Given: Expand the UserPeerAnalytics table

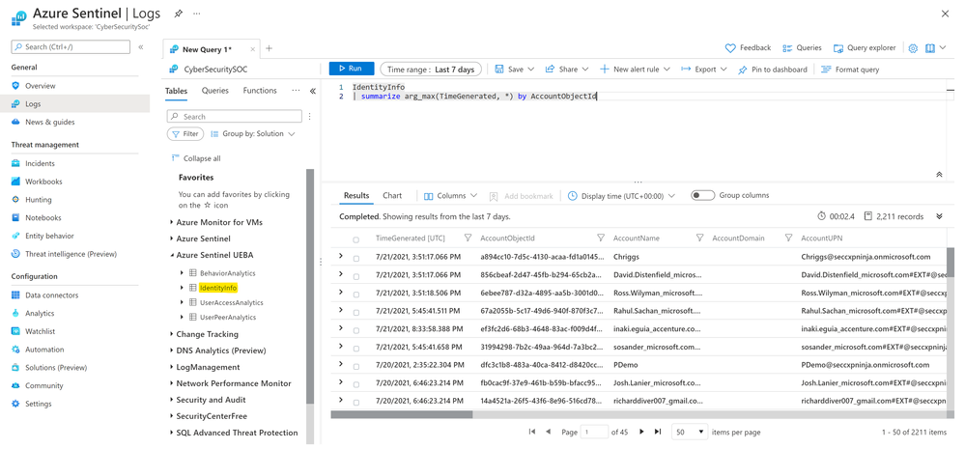Looking at the screenshot, I should click(182, 318).
